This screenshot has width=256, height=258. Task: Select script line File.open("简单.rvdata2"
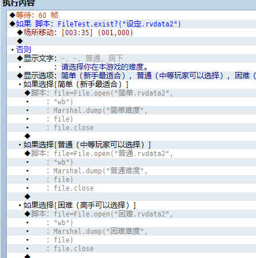tap(131, 93)
